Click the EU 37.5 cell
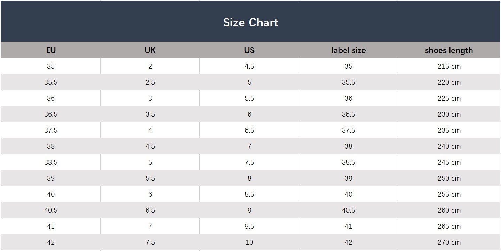Screen dimensions: 501x251 click(51, 130)
